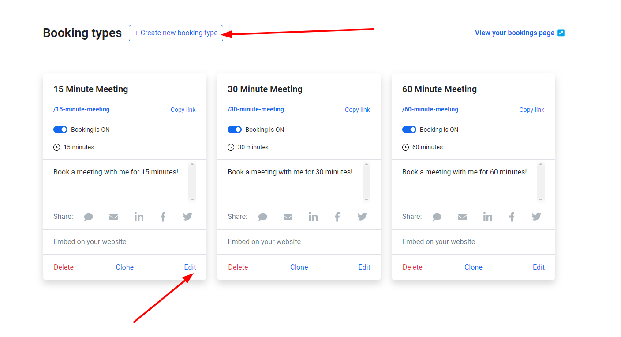Viewport: 621px width, 337px height.
Task: Share 30 Minute Meeting on Facebook
Action: coord(337,217)
